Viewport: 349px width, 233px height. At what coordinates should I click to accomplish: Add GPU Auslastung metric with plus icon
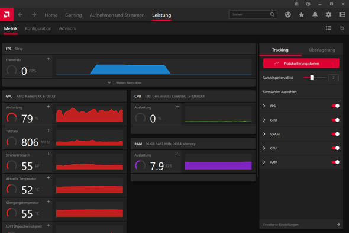[x=49, y=107]
